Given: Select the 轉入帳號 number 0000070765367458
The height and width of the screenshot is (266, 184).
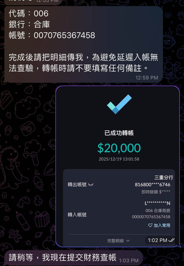Looking at the screenshot, I should pyautogui.click(x=151, y=217).
